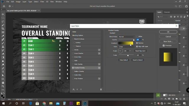Viewport: 189px width, 106px height.
Task: Select the Move tool in the toolbar
Action: tap(3, 14)
